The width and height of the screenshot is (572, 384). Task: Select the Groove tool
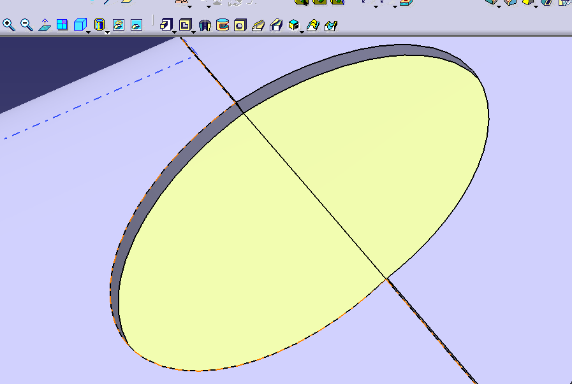(x=223, y=25)
